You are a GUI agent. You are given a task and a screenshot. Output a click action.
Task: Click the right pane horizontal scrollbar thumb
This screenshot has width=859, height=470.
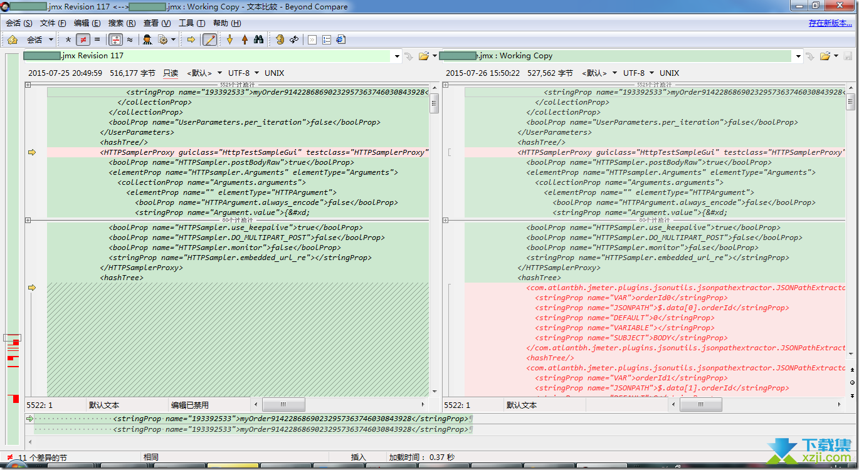tap(701, 405)
